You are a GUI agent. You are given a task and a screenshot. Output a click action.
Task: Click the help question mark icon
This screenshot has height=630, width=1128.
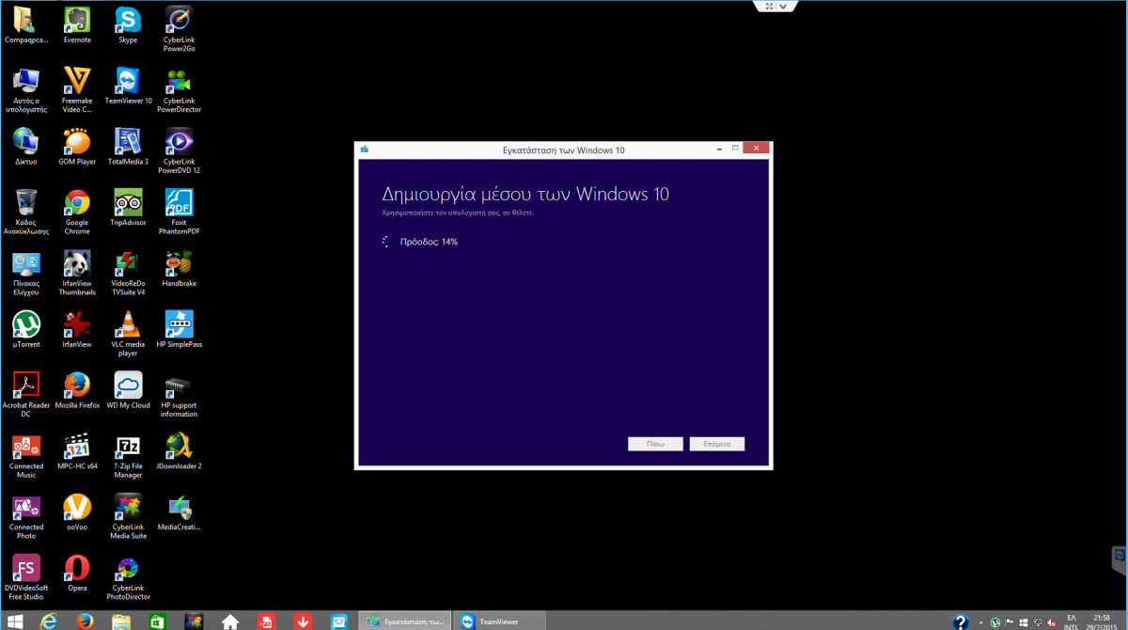coord(961,622)
